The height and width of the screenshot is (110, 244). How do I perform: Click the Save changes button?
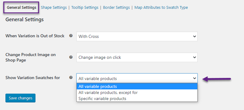click(20, 98)
